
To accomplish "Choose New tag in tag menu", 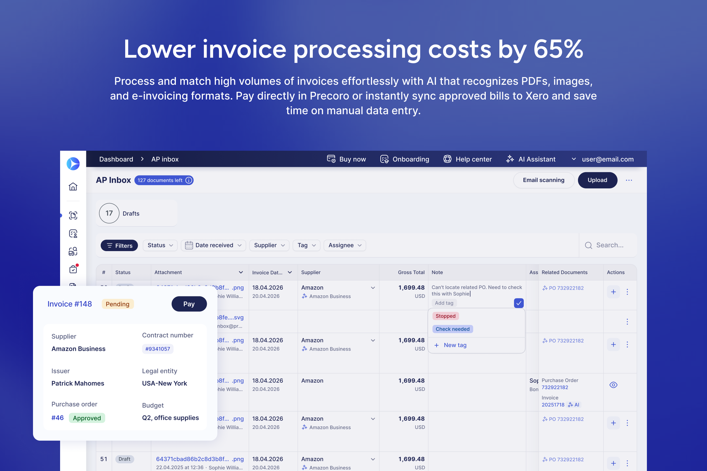I will click(x=451, y=345).
